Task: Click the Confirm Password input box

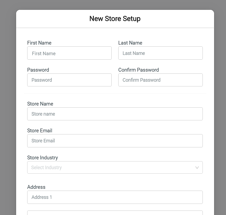Action: [x=161, y=80]
